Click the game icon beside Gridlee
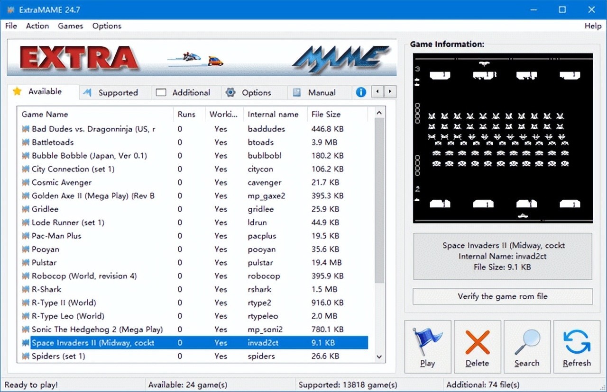The width and height of the screenshot is (607, 392). click(26, 209)
